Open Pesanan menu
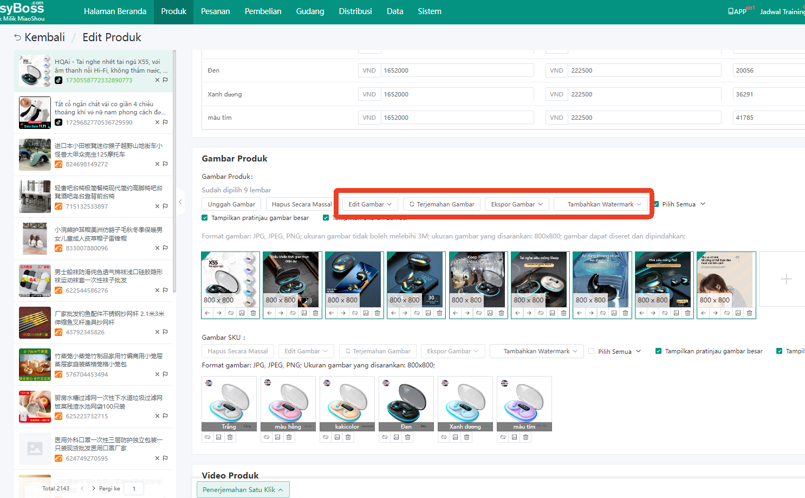The image size is (805, 498). pos(216,11)
